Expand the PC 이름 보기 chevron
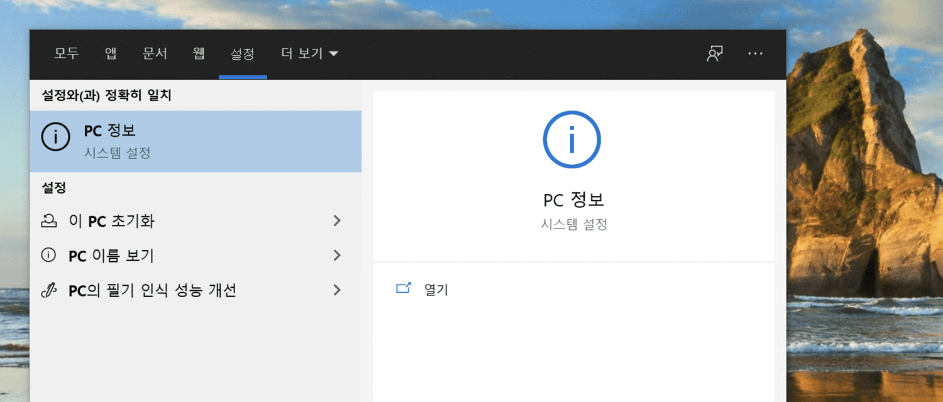The height and width of the screenshot is (402, 943). tap(337, 255)
